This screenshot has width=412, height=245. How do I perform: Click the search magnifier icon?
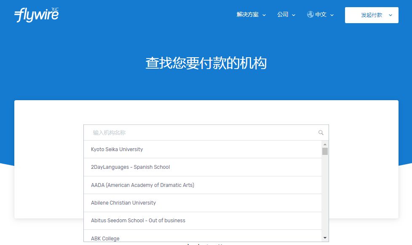coord(321,132)
